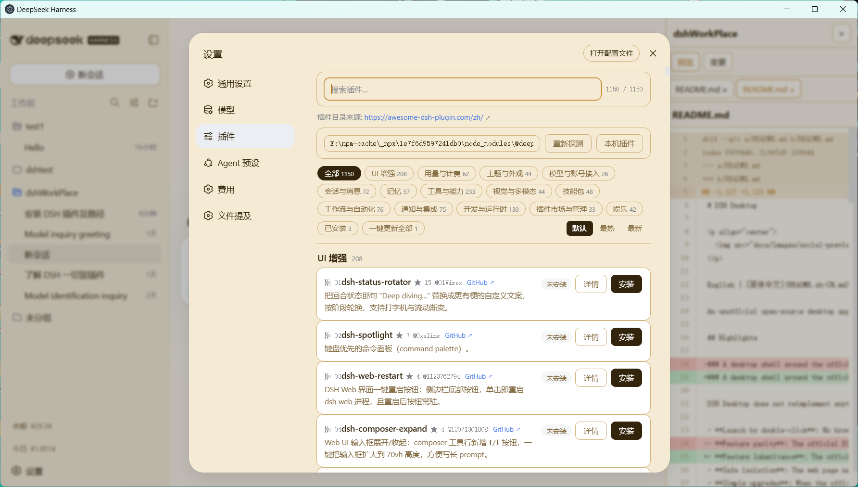Screen dimensions: 858x487
Task: Select 插件 in settings sidebar
Action: (245, 137)
